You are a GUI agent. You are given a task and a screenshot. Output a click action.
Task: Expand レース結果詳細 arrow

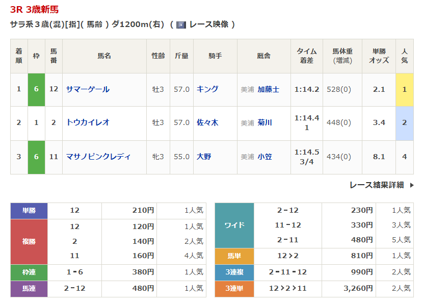point(411,185)
